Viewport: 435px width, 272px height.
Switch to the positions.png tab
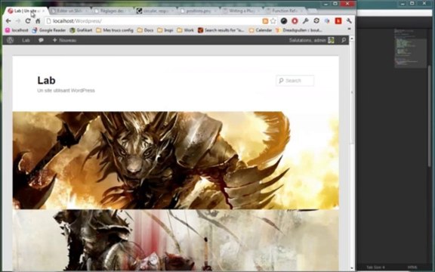[x=199, y=11]
